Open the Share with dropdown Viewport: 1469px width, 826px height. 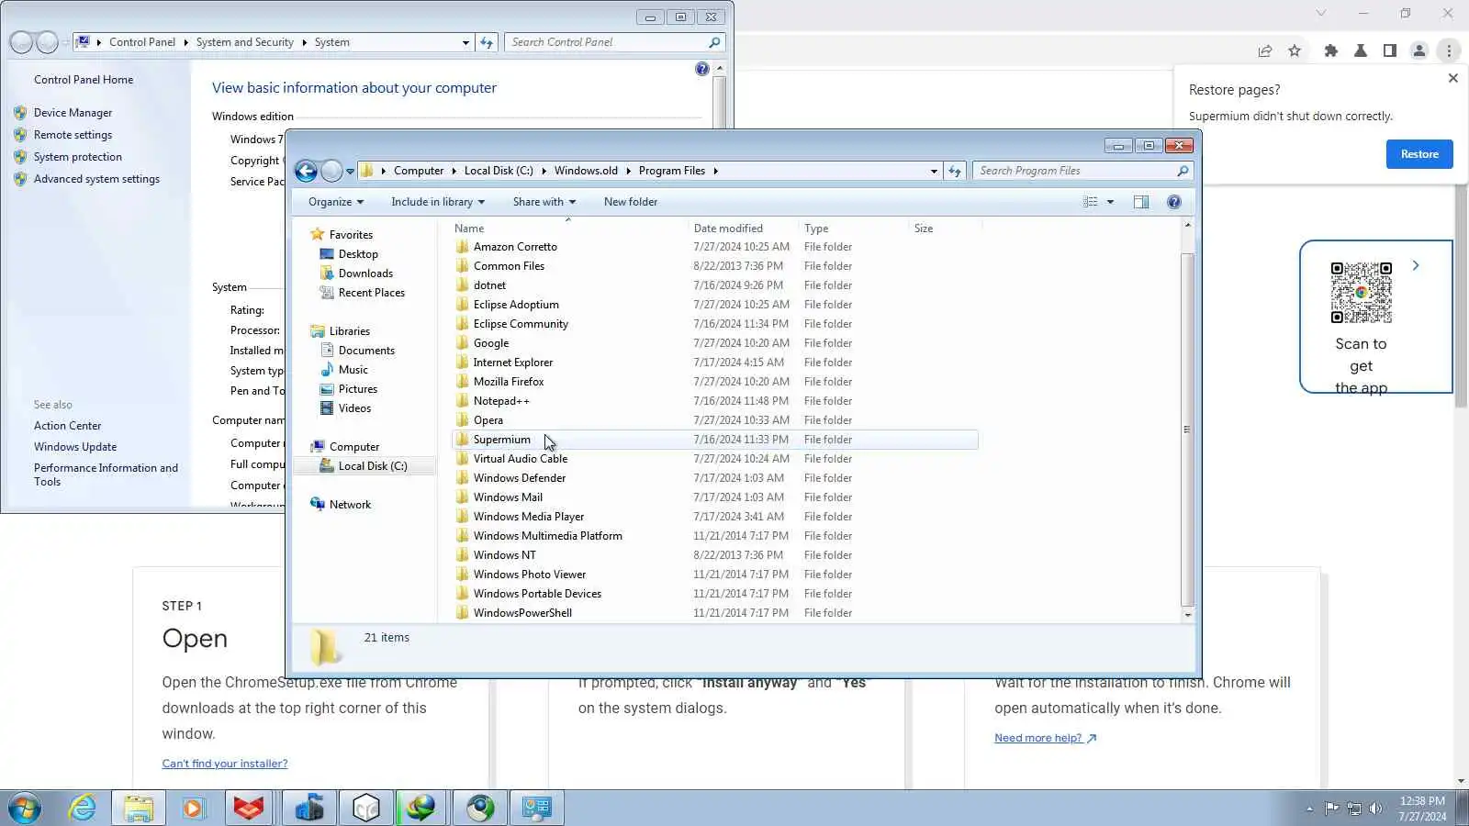tap(544, 202)
